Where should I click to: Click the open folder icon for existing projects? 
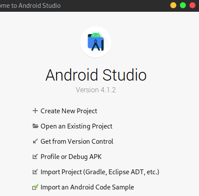(35, 126)
